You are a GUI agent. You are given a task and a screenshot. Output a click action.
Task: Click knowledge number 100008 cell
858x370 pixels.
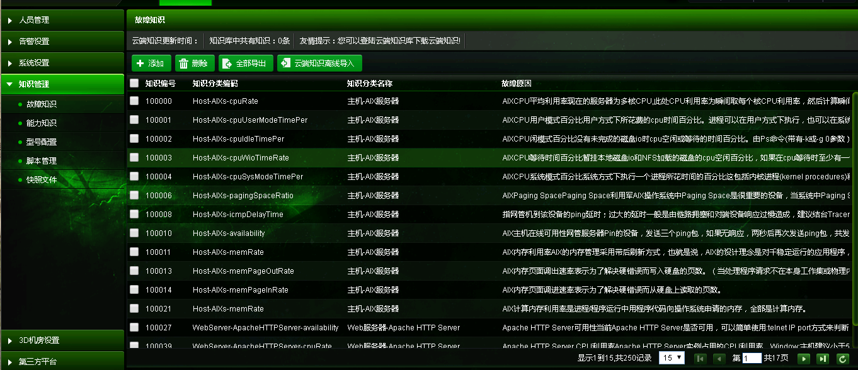158,215
